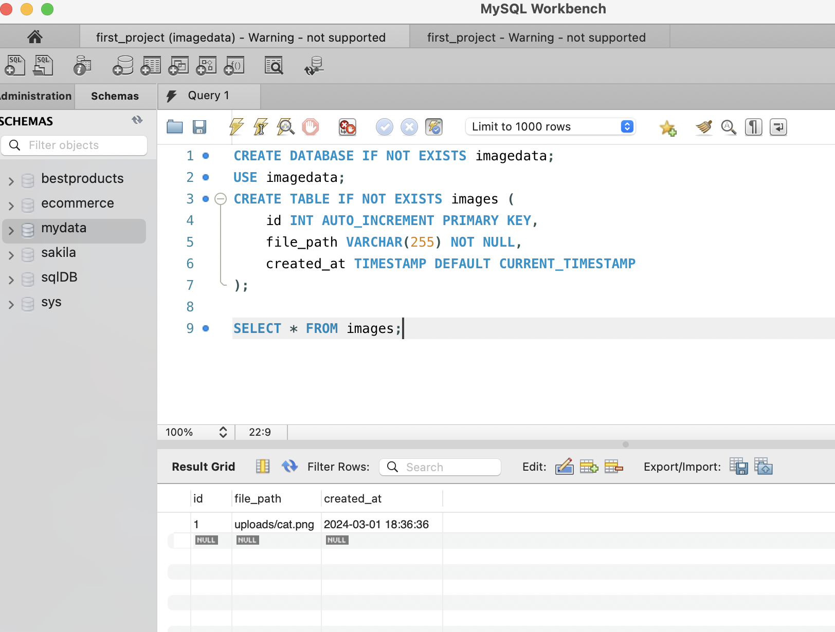The image size is (835, 632).
Task: Stop the query being executed
Action: (311, 127)
